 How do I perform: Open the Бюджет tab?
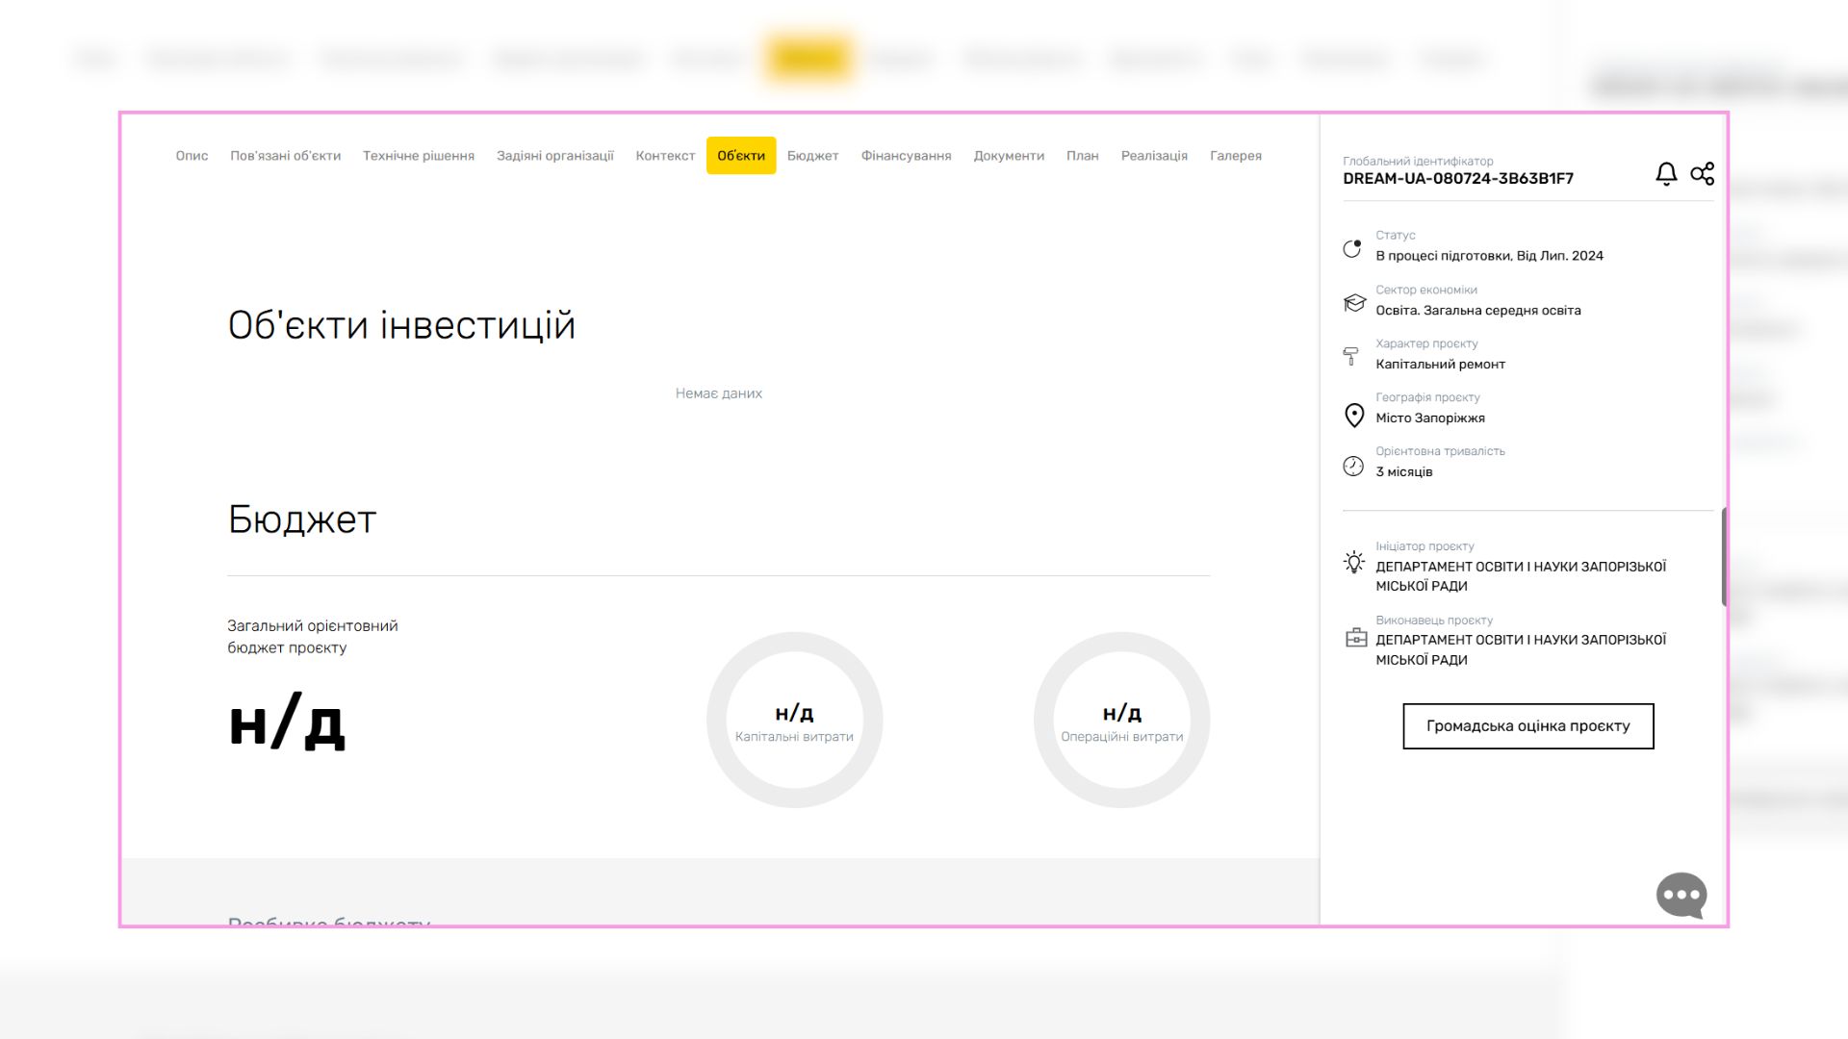812,155
